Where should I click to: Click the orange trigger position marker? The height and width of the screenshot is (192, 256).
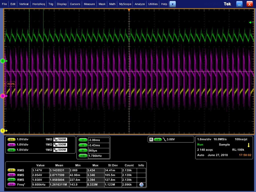tap(129, 10)
